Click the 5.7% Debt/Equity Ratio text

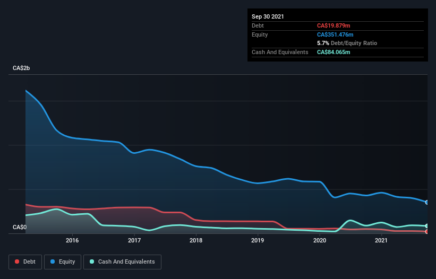pos(347,43)
